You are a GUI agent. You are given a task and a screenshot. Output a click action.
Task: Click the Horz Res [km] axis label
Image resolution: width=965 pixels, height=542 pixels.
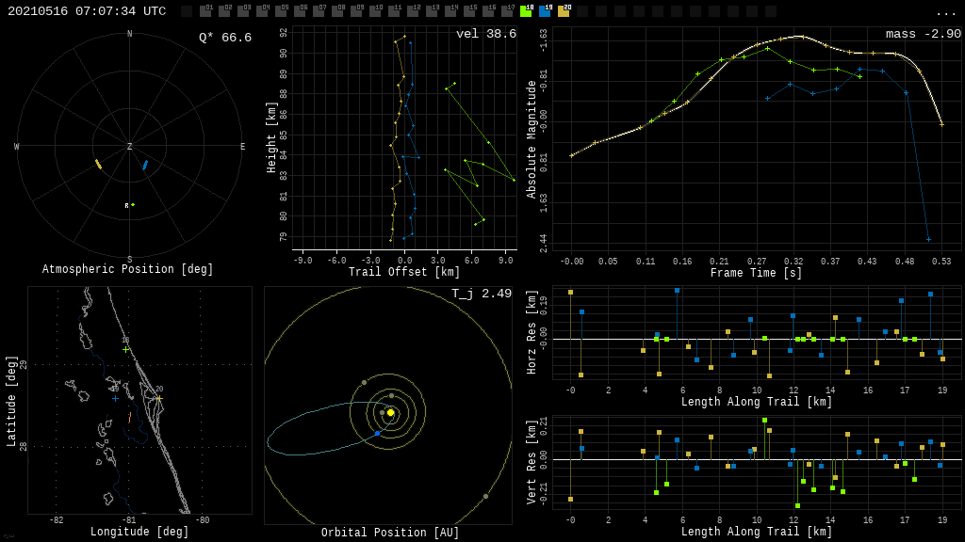[x=532, y=332]
